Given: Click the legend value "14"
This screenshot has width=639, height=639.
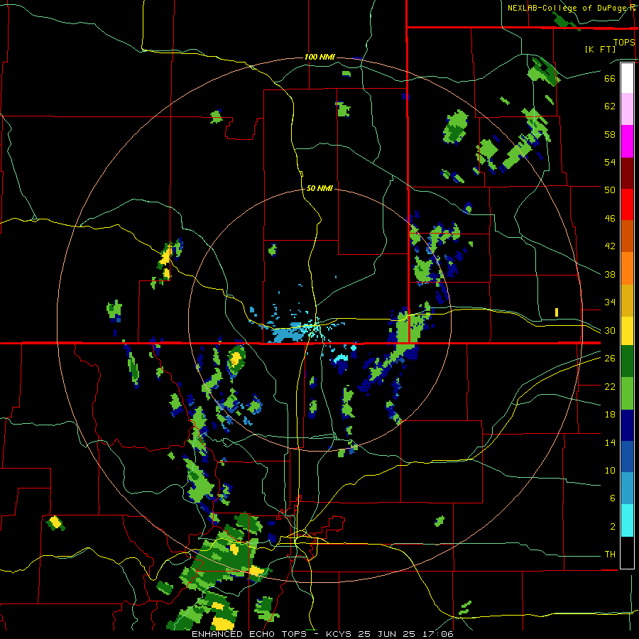Looking at the screenshot, I should (610, 442).
